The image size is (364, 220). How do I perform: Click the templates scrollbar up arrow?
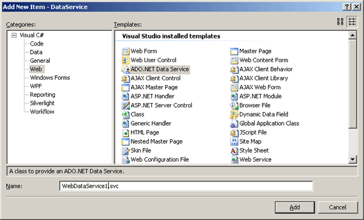click(352, 35)
